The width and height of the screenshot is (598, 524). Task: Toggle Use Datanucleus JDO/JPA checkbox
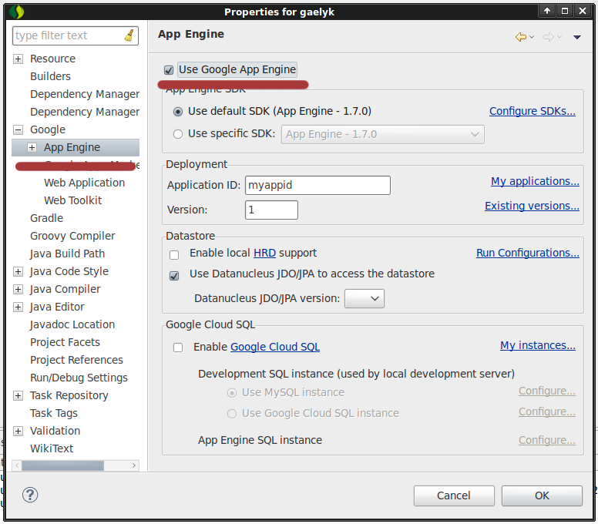(x=174, y=275)
